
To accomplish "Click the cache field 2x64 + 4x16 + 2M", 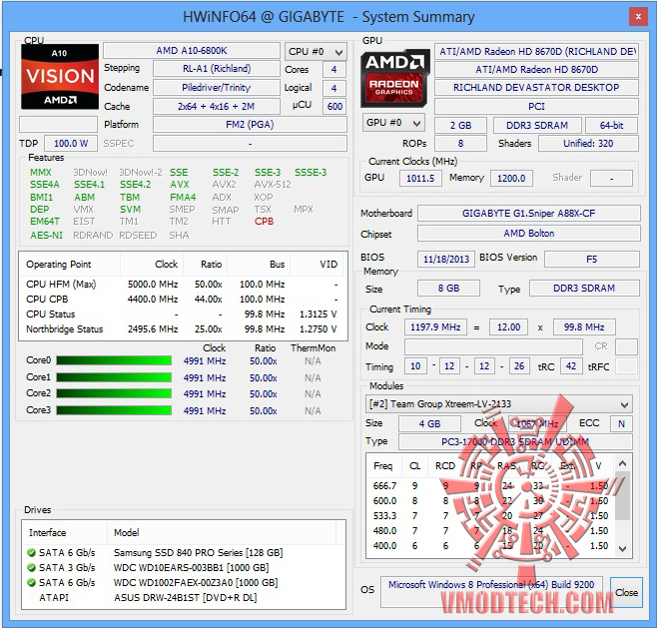I will (x=217, y=107).
